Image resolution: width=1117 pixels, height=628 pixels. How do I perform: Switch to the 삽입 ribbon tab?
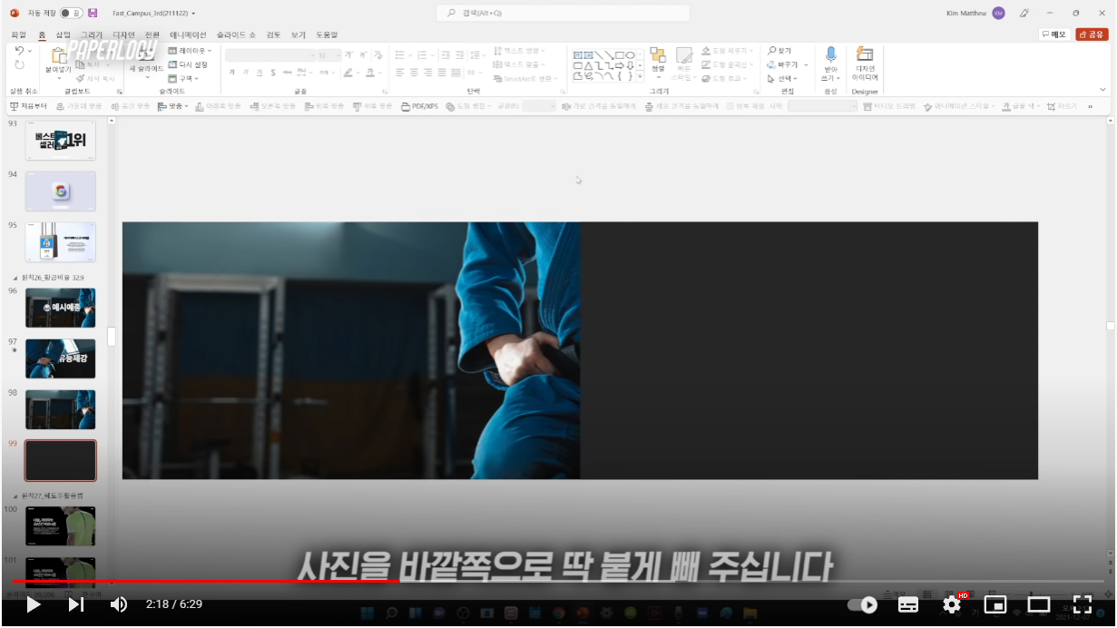pyautogui.click(x=63, y=34)
